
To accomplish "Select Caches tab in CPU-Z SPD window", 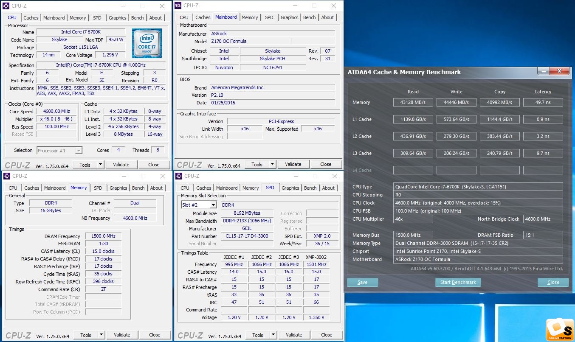I will [x=204, y=188].
